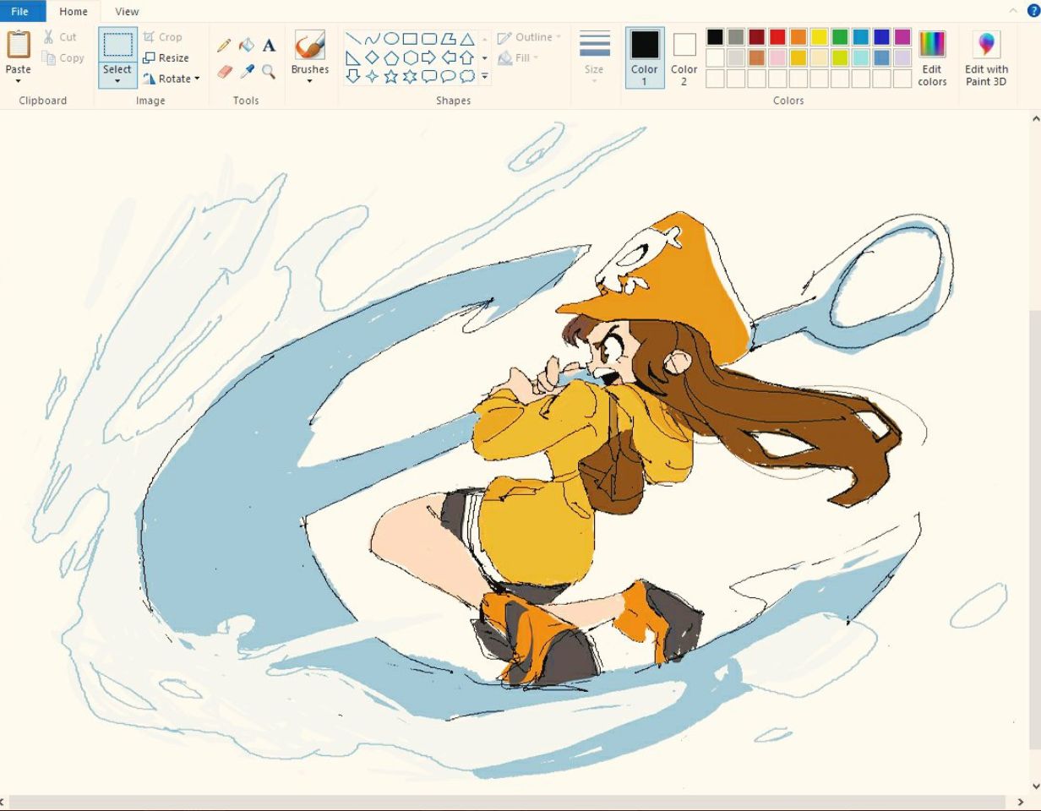Select the Pencil tool

click(x=225, y=46)
